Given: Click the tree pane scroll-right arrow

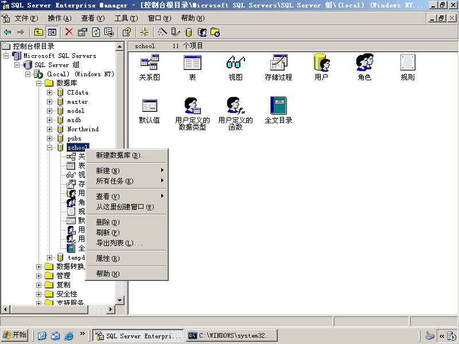Looking at the screenshot, I should coord(110,309).
